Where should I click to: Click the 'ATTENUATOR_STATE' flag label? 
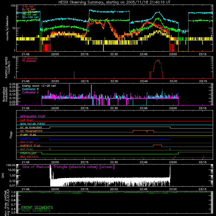(x=33, y=117)
